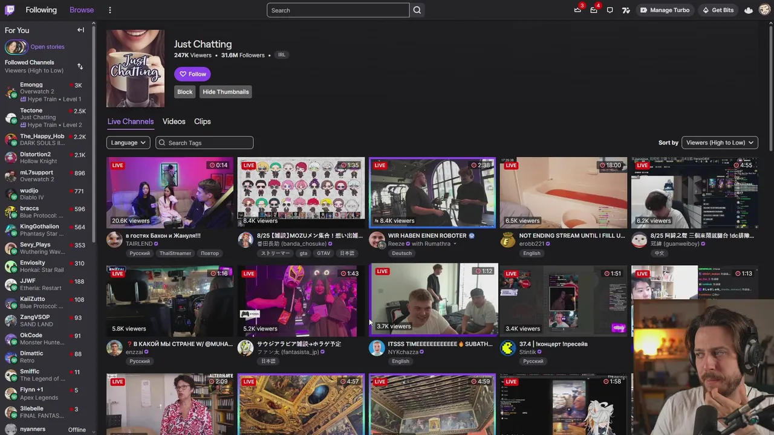Screen dimensions: 774x435
Task: Open Stintik streamer avatar
Action: point(508,348)
